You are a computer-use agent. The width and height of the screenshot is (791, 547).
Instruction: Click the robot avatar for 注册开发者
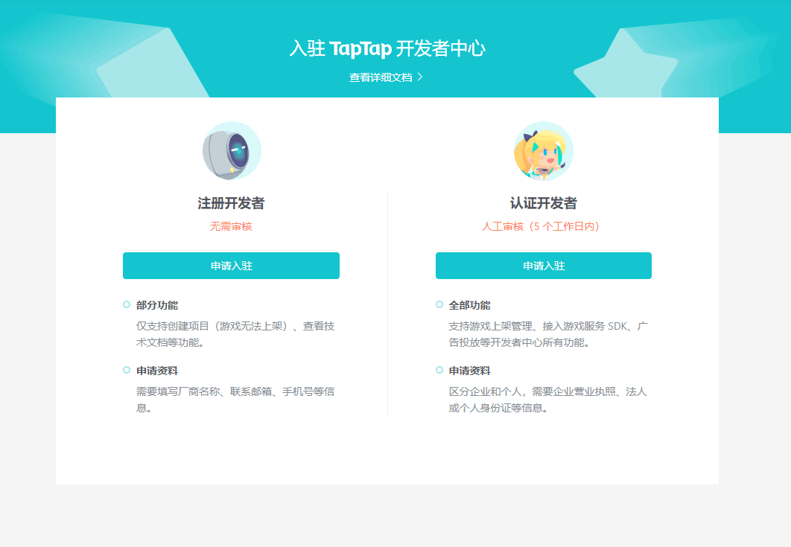tap(232, 151)
